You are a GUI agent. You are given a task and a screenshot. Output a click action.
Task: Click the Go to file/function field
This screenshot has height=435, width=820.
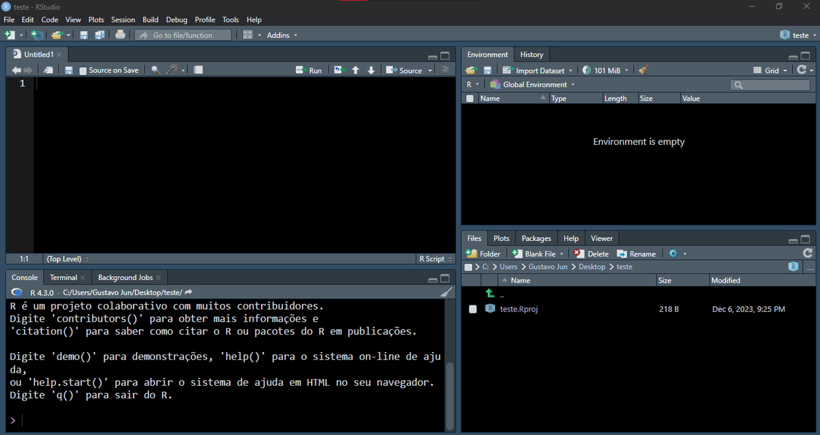183,35
